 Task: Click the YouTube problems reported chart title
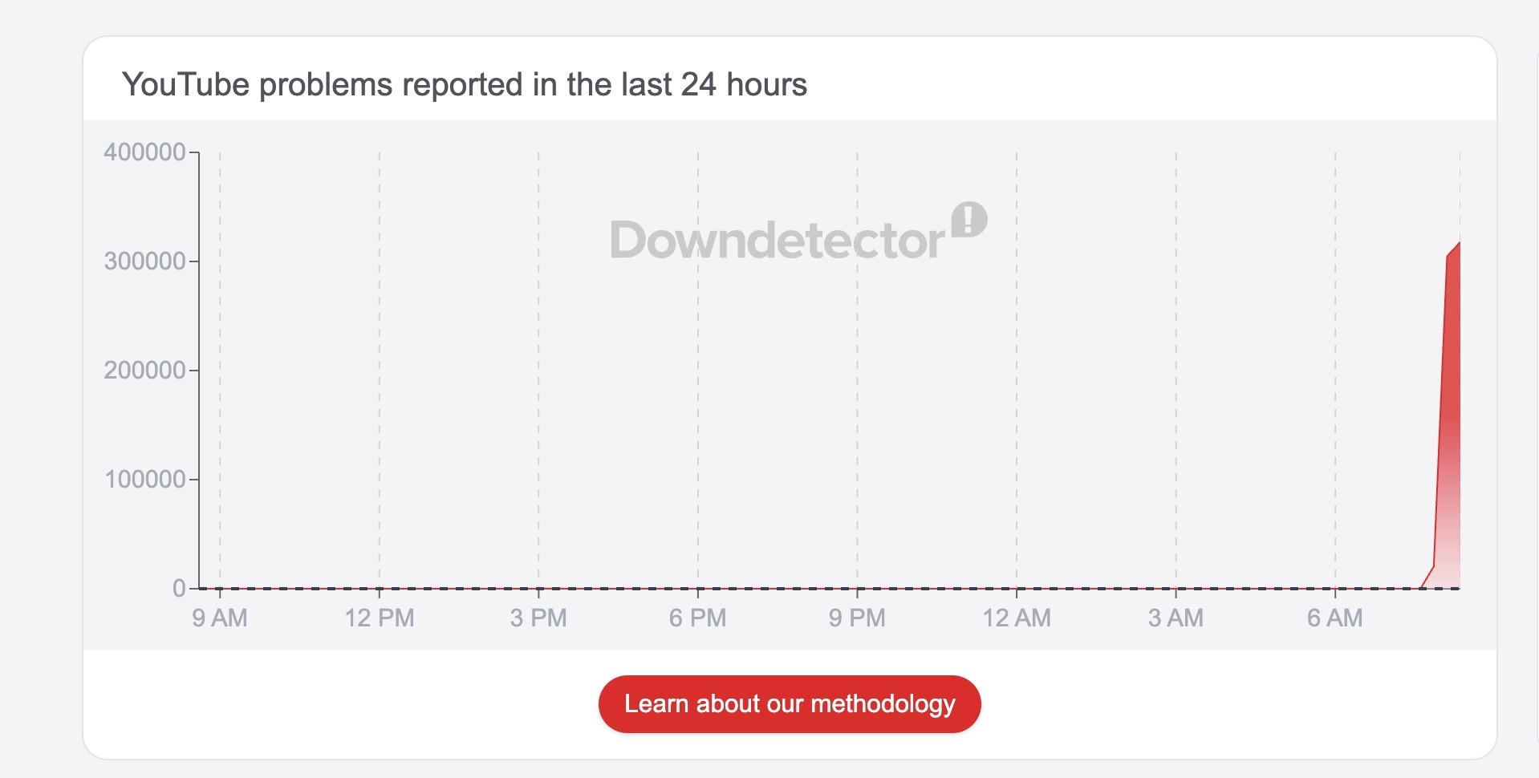(464, 84)
